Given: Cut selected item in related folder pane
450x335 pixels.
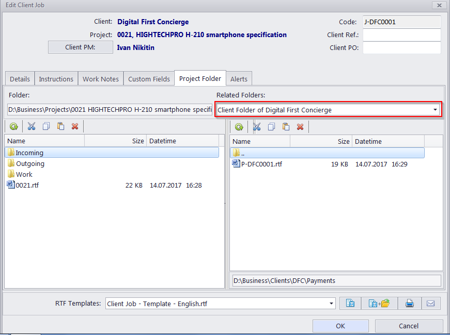Looking at the screenshot, I should 257,127.
